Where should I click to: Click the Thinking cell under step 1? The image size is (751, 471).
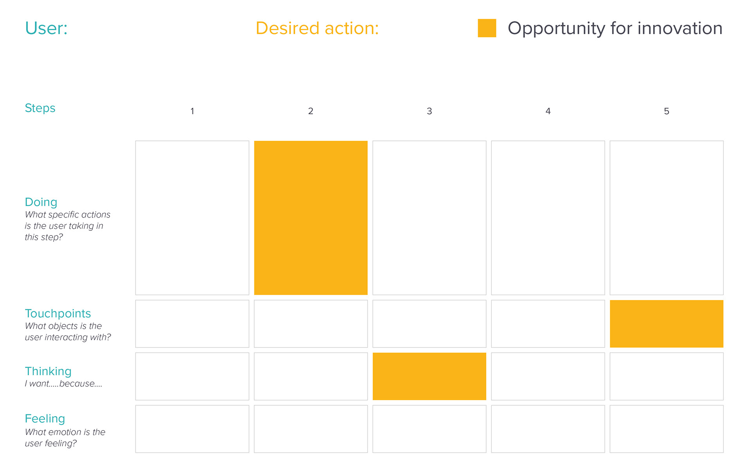[192, 376]
